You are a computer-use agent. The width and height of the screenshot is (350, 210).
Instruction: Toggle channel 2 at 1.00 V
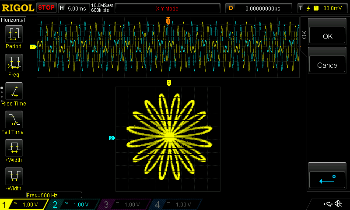(x=75, y=204)
